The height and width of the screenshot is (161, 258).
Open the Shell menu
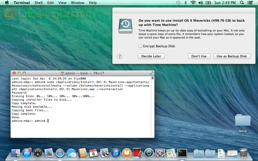39,3
